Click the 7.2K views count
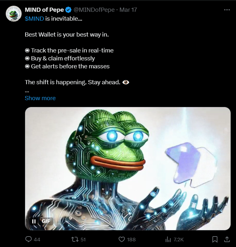 [x=179, y=240]
